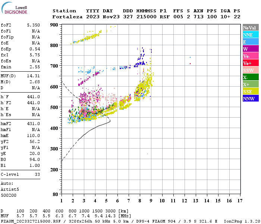Click the B1 value 1.00
Viewport: 261px width, 224px height.
click(35, 165)
